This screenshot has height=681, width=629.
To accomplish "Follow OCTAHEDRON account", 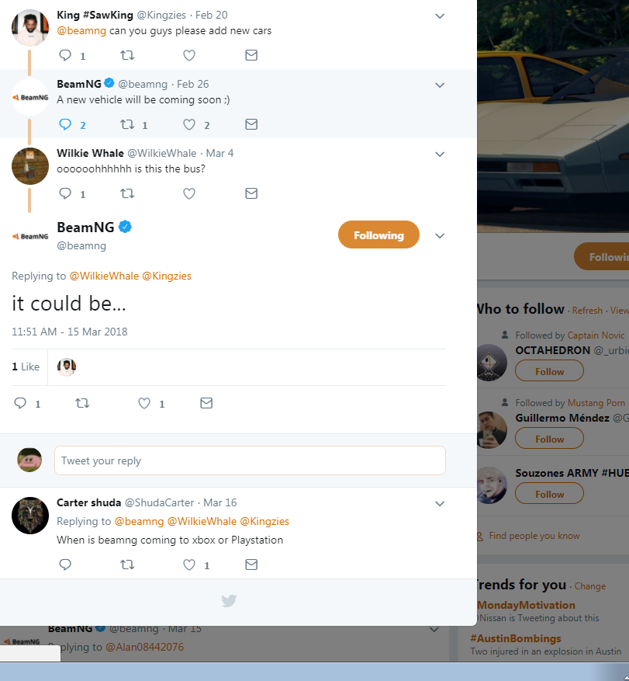I will [x=549, y=371].
